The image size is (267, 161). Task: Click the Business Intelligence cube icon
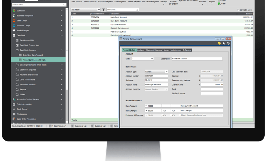point(14,16)
